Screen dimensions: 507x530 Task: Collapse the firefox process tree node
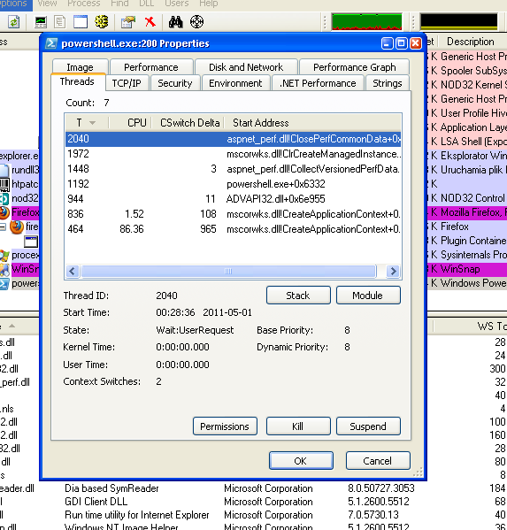click(3, 227)
